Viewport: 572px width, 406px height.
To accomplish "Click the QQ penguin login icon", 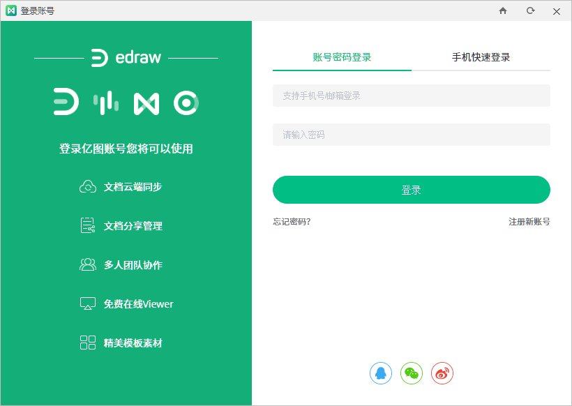I will [381, 373].
